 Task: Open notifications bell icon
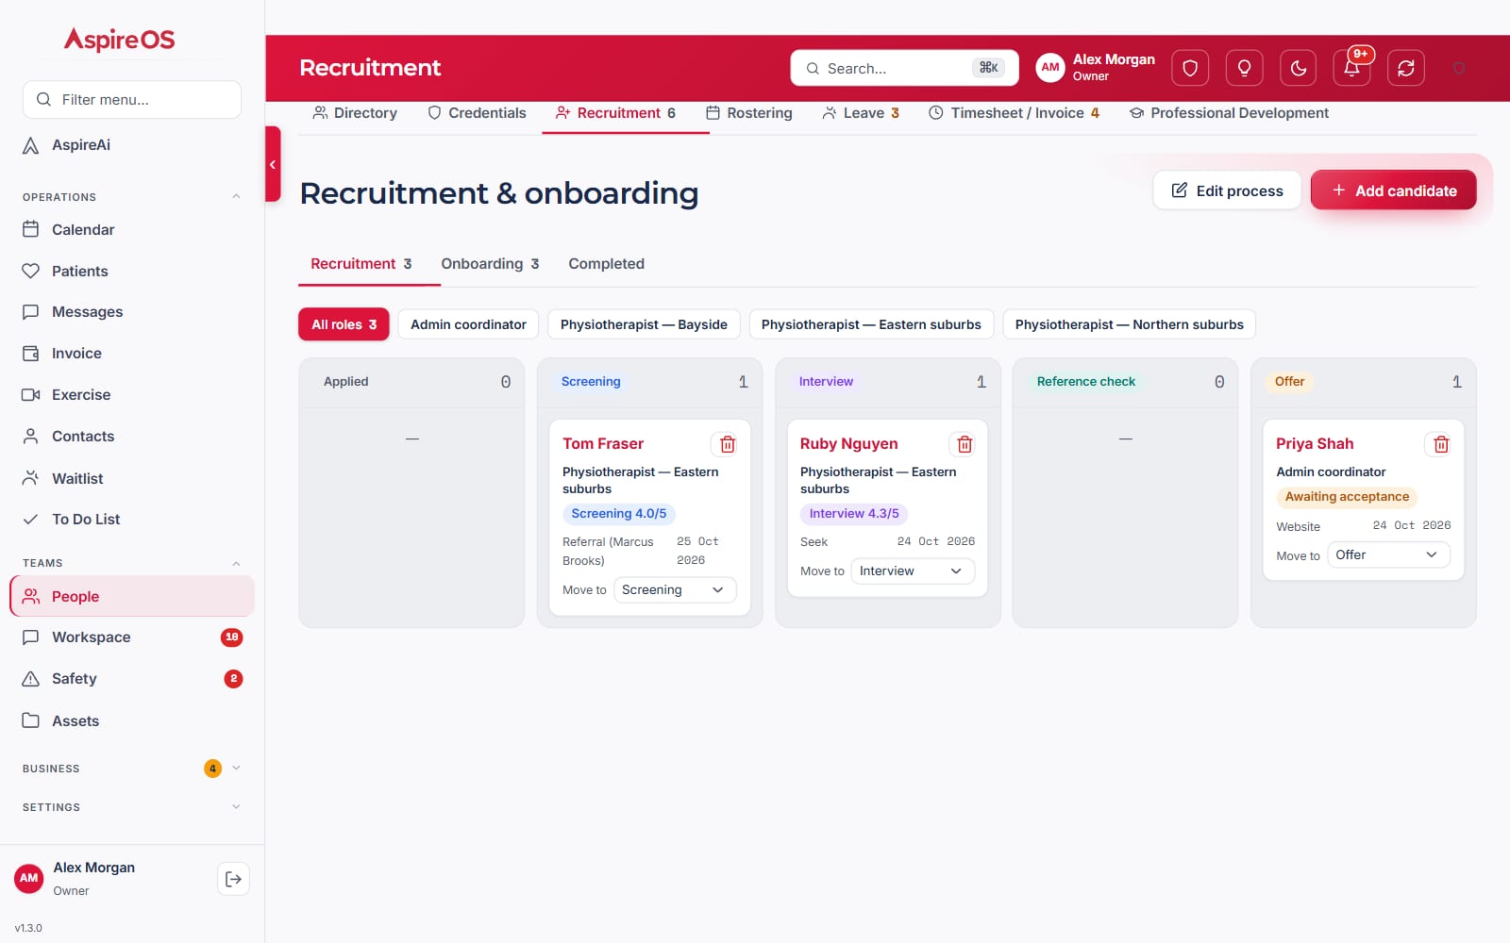[x=1351, y=68]
